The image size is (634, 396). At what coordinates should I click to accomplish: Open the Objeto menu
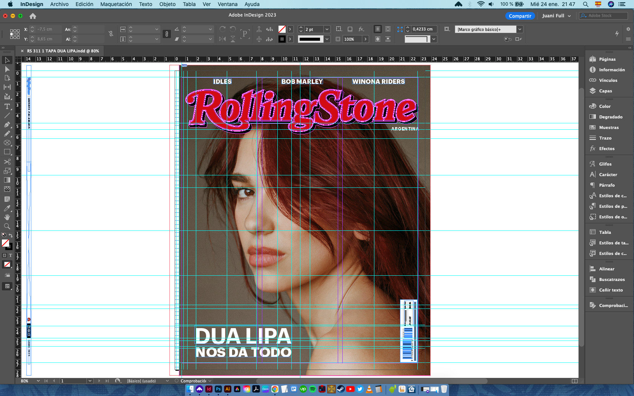tap(167, 4)
